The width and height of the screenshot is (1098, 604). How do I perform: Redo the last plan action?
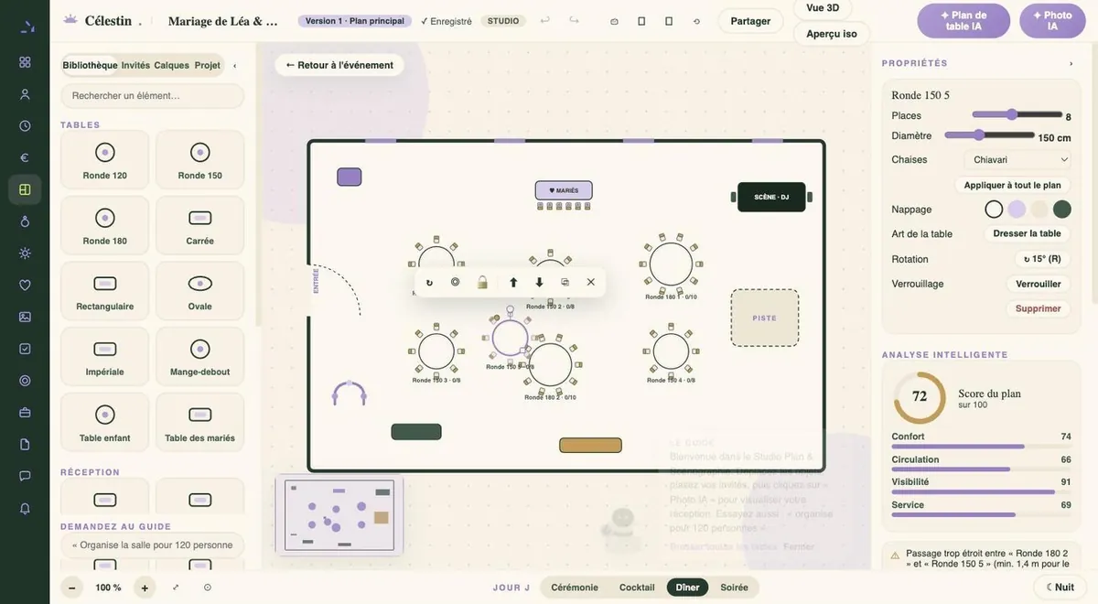pos(574,20)
